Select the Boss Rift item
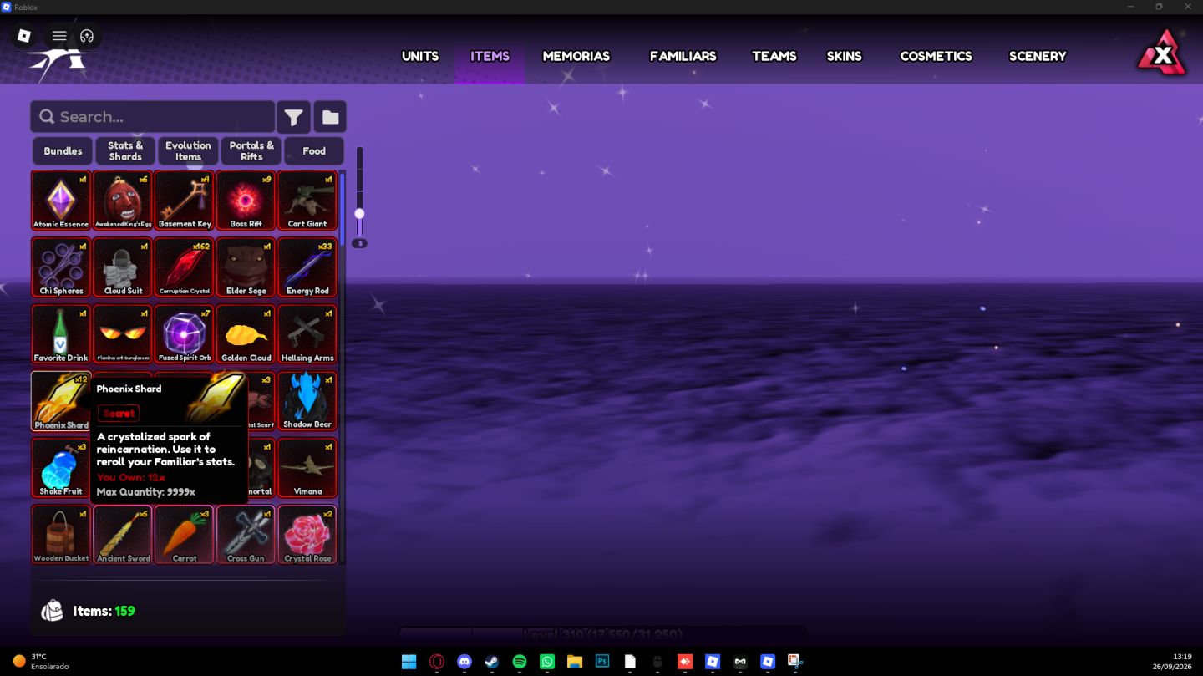 pyautogui.click(x=246, y=201)
